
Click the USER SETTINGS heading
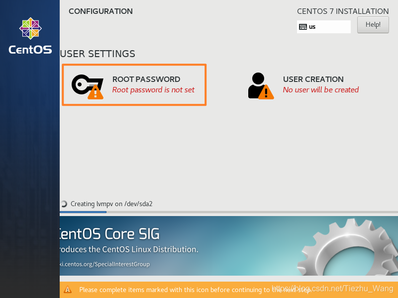coord(98,54)
